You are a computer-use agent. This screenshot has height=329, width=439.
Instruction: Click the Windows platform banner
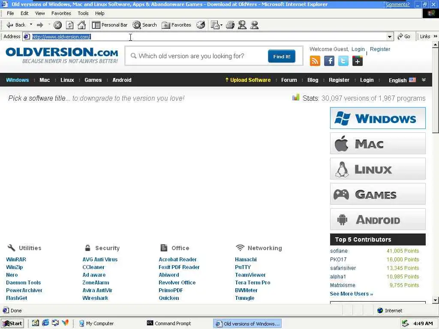point(378,118)
